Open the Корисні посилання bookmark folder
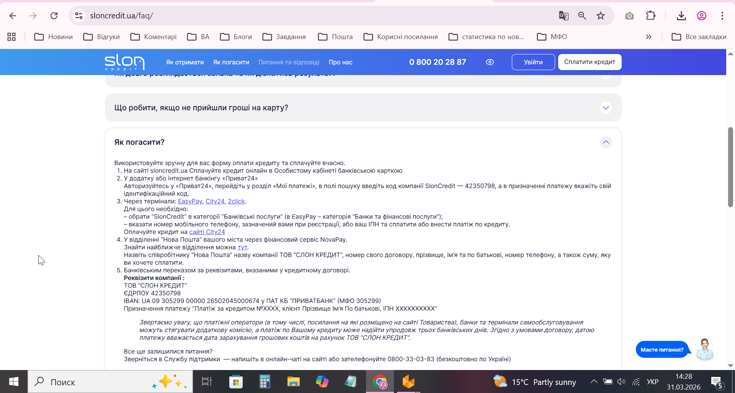Image resolution: width=735 pixels, height=393 pixels. (400, 37)
